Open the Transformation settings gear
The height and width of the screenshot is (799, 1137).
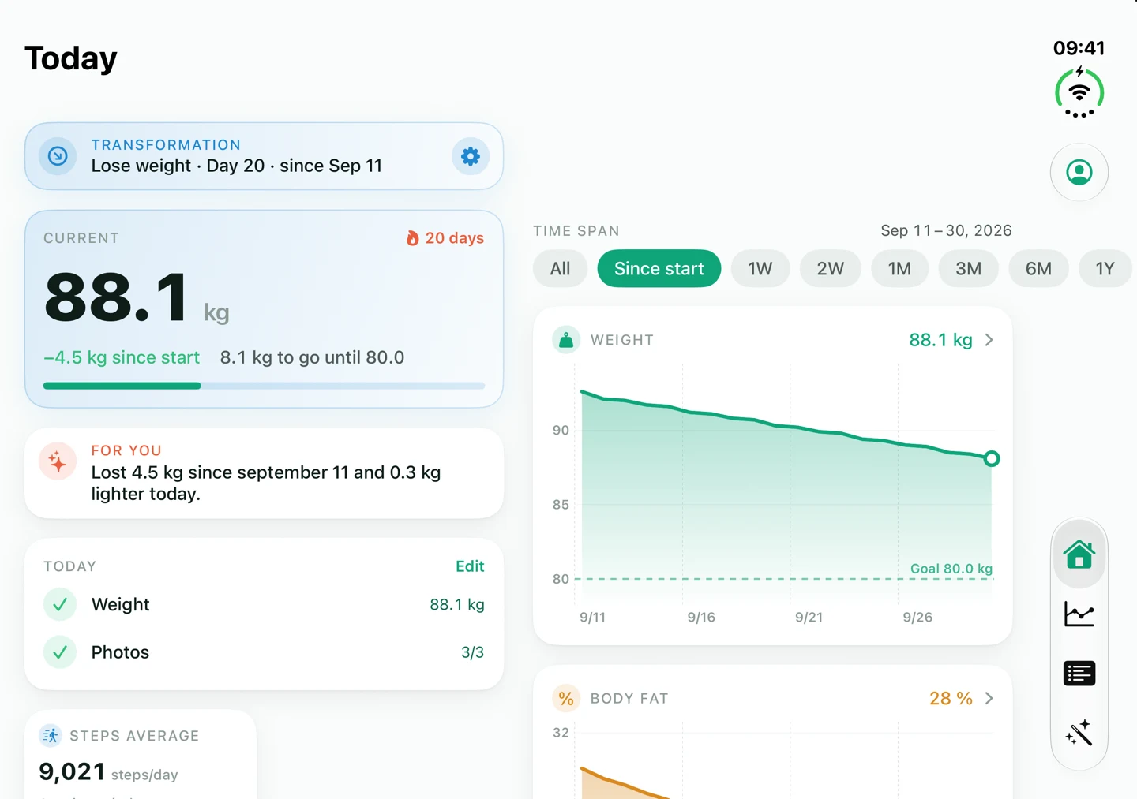click(x=471, y=156)
